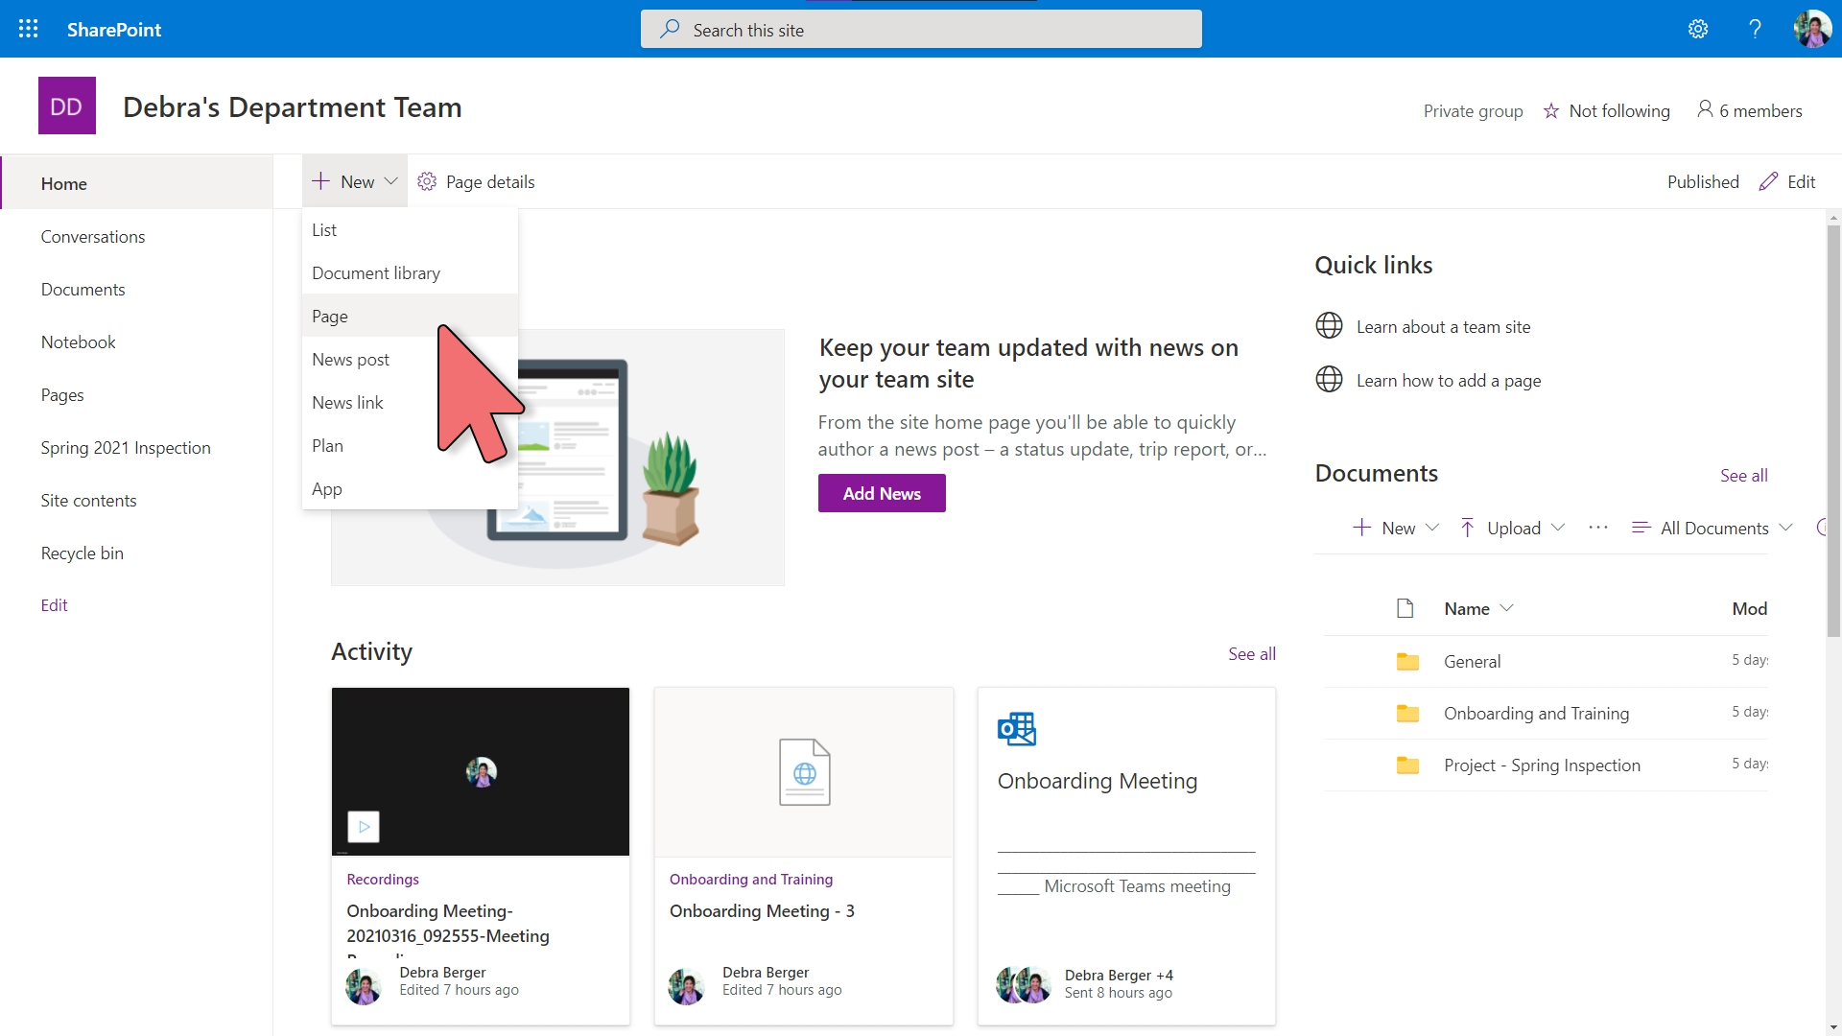Click the file type column icon

coord(1405,608)
